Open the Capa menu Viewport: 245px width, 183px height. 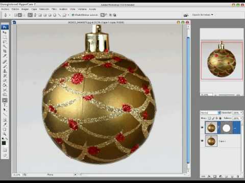(34, 9)
